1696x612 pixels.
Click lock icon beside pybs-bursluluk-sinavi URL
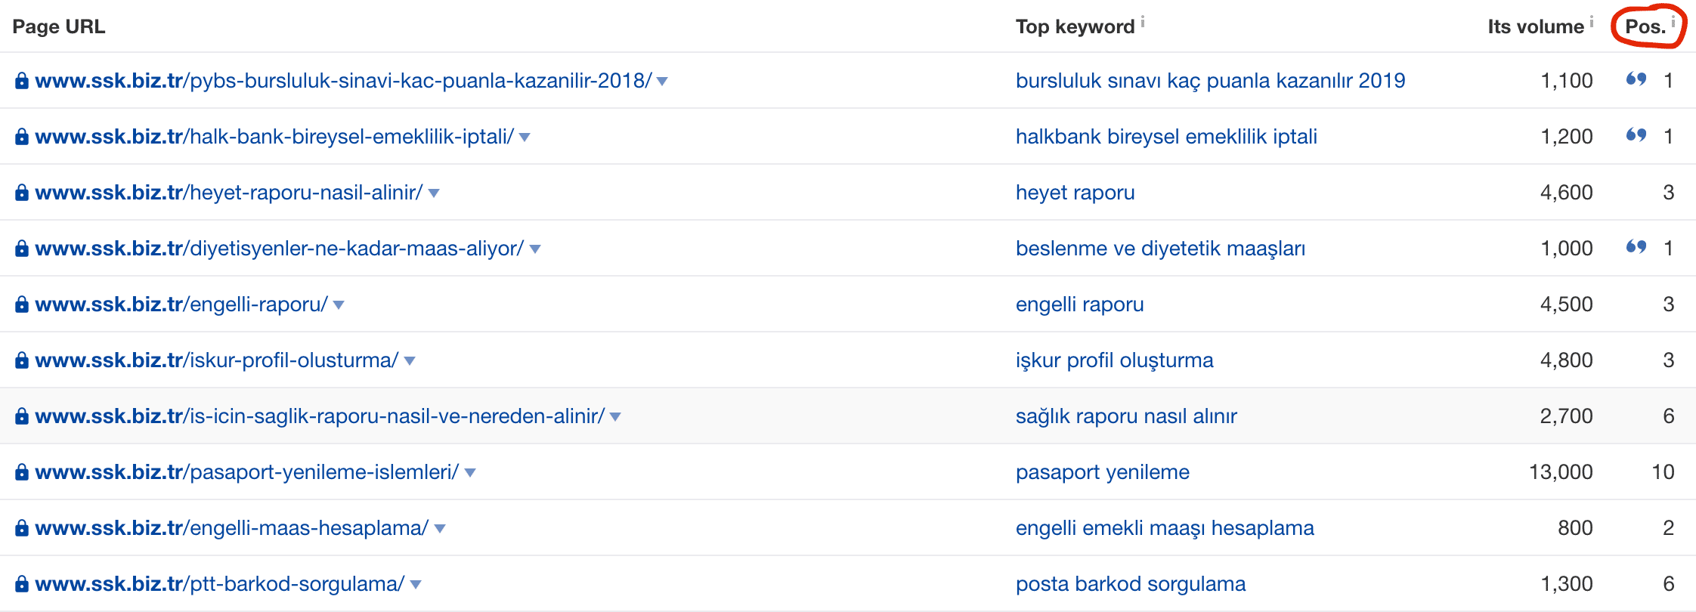click(x=22, y=81)
